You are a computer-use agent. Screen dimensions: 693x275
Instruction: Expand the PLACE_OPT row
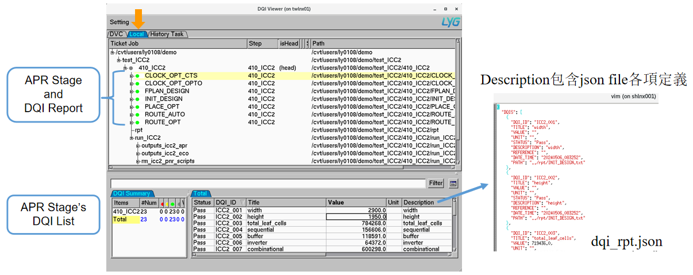pyautogui.click(x=132, y=107)
